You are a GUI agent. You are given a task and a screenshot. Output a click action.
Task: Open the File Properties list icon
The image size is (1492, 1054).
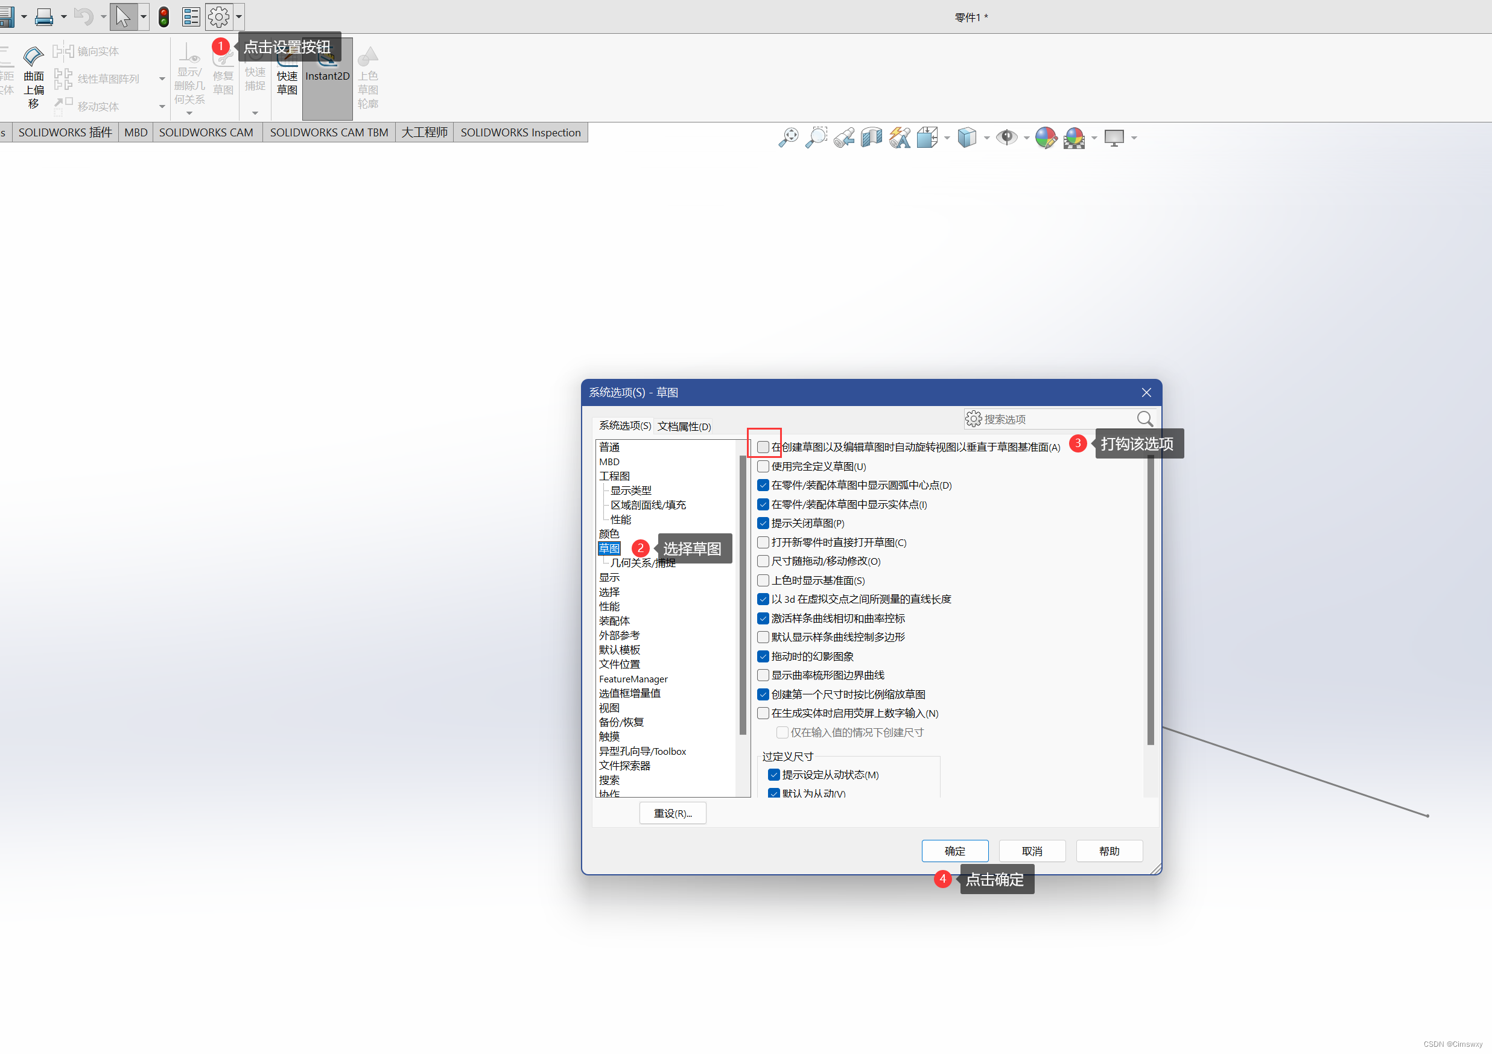coord(191,17)
